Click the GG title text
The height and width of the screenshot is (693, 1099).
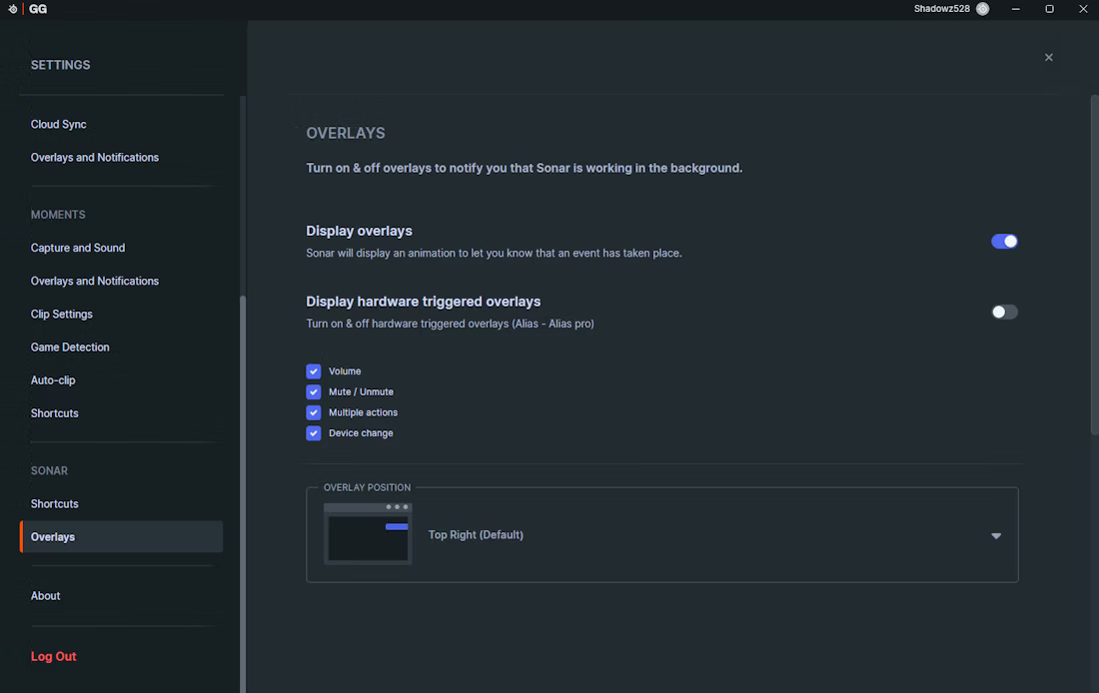tap(38, 9)
